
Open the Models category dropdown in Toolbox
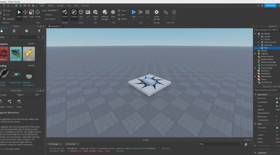4,37
